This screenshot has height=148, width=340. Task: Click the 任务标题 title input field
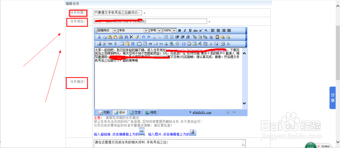click(118, 13)
